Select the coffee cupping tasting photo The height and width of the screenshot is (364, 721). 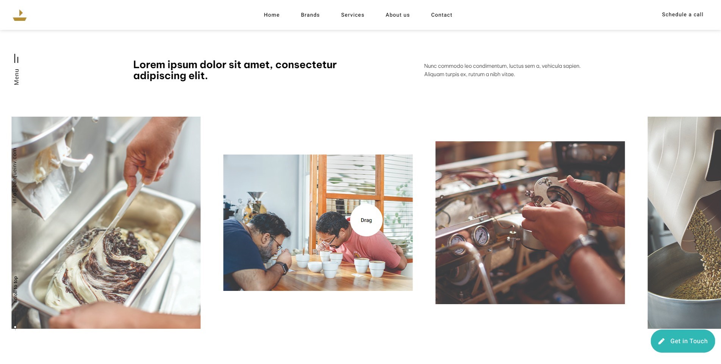318,223
